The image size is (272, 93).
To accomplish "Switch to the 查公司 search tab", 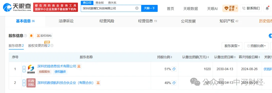I will (x=87, y=3).
